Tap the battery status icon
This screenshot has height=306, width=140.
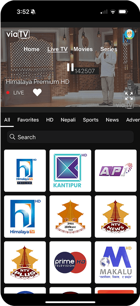(123, 12)
